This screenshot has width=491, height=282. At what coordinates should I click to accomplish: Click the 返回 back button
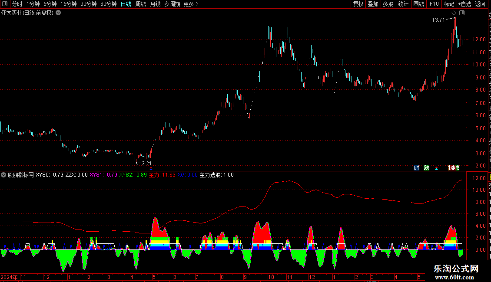pyautogui.click(x=480, y=4)
